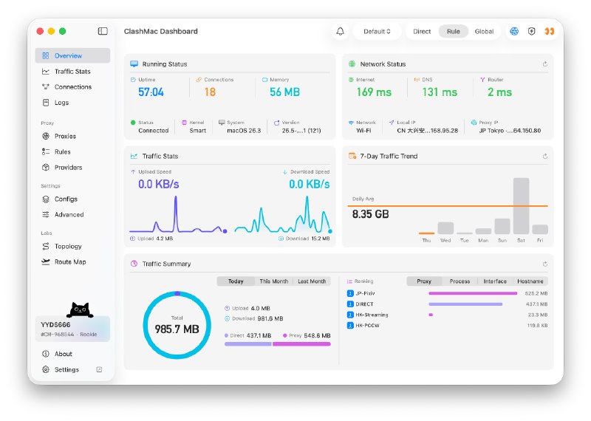Refresh the Network Status card
Viewport: 591px width, 421px height.
(545, 64)
